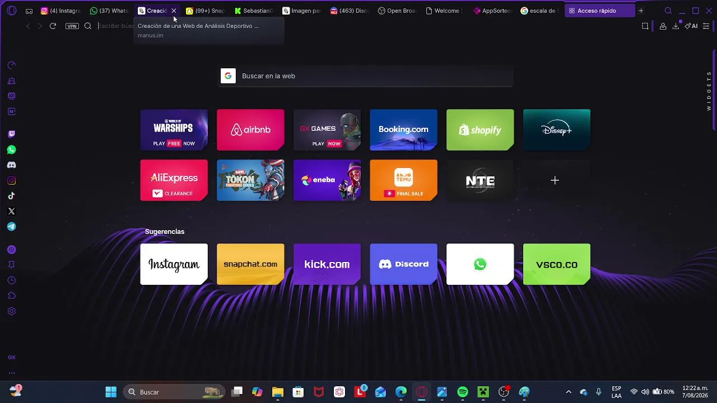Open the NTE speed dial tile
The height and width of the screenshot is (403, 717).
tap(480, 180)
